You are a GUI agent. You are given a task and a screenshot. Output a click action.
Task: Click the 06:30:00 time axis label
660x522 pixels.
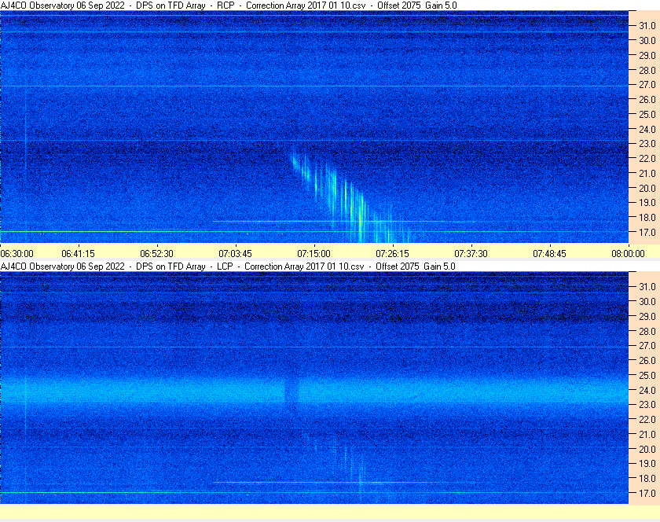(x=16, y=254)
